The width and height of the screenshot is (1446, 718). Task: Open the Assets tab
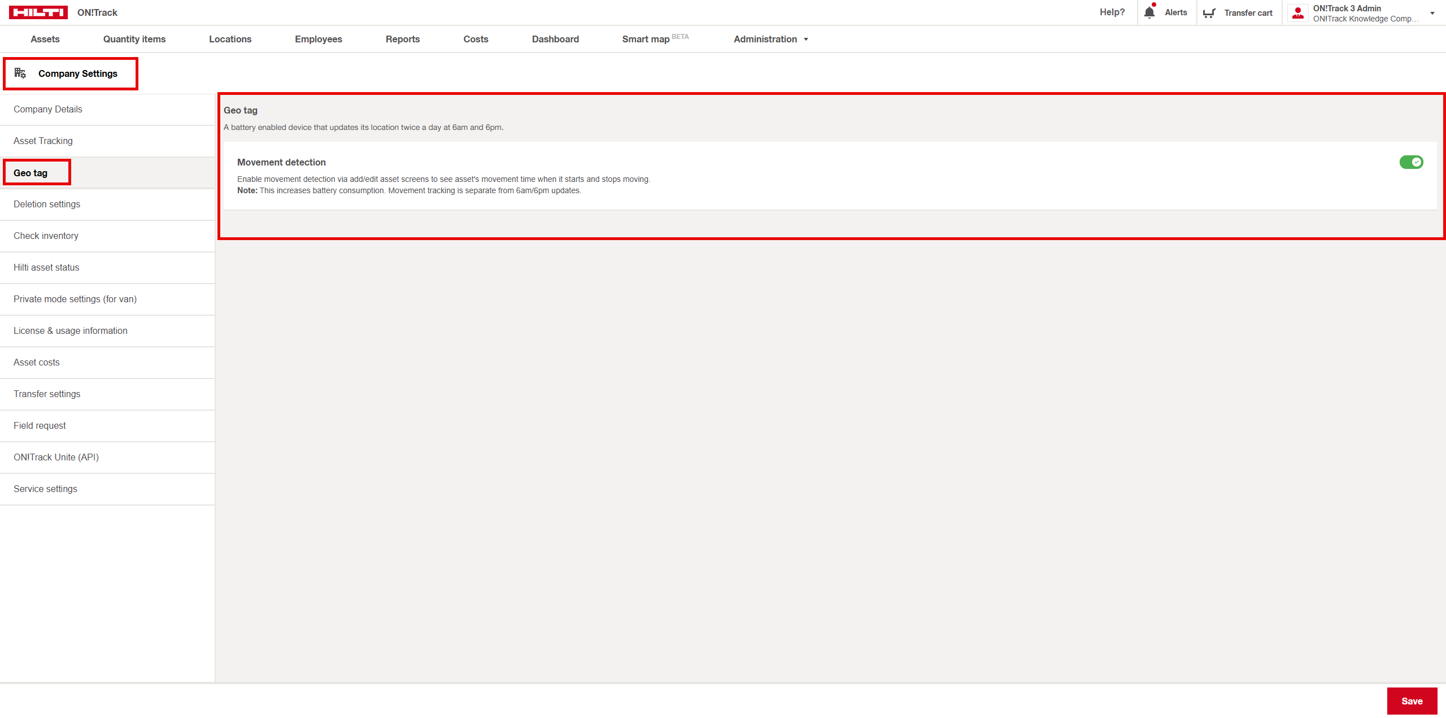click(x=45, y=39)
